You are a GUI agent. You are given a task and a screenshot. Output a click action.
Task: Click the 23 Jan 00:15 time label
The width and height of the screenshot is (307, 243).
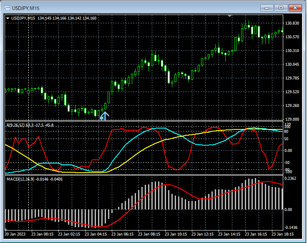pos(42,234)
